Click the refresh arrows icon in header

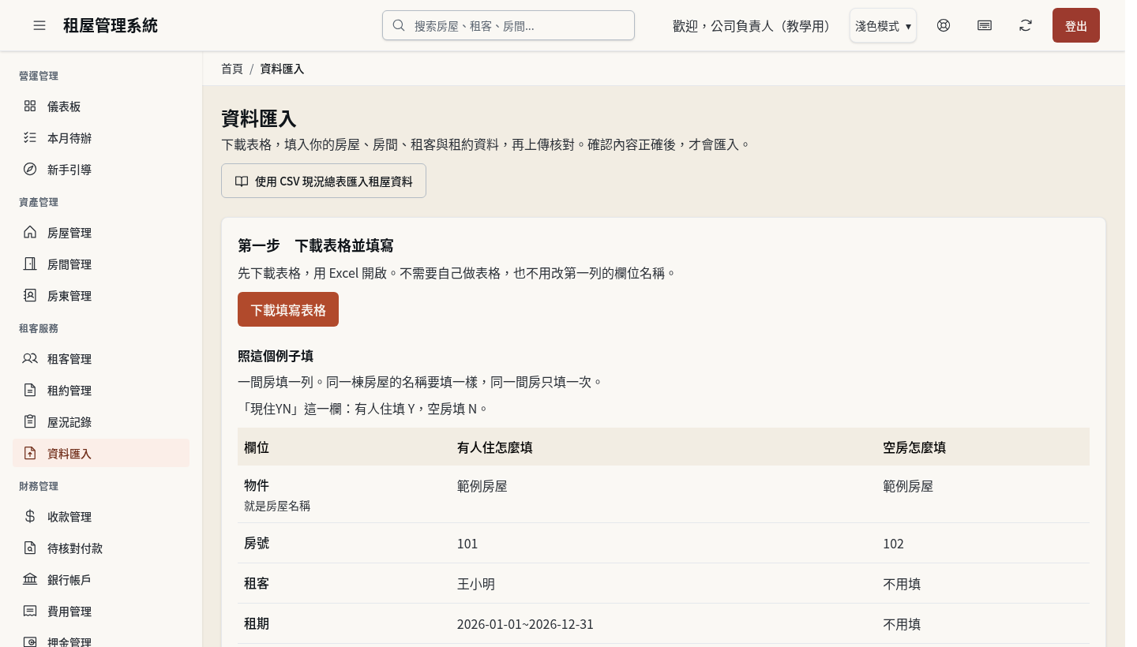(1026, 25)
